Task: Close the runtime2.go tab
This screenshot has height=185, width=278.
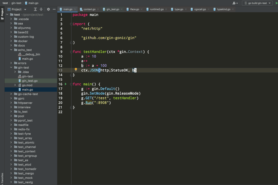Action: click(x=166, y=9)
